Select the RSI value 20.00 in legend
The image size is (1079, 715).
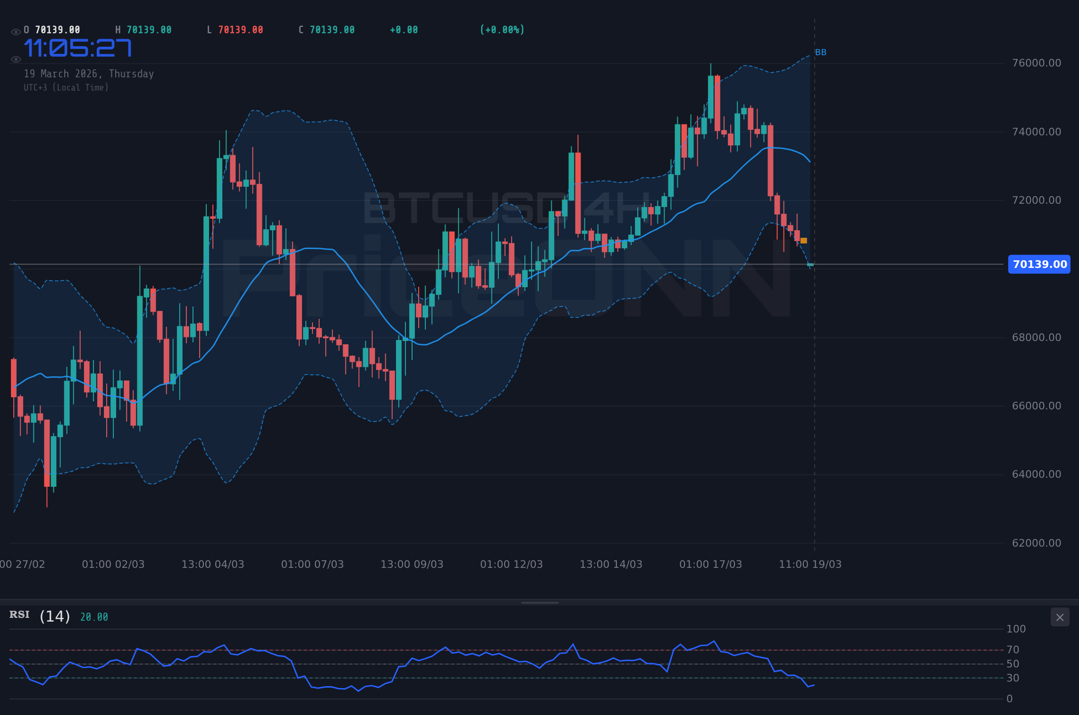94,616
